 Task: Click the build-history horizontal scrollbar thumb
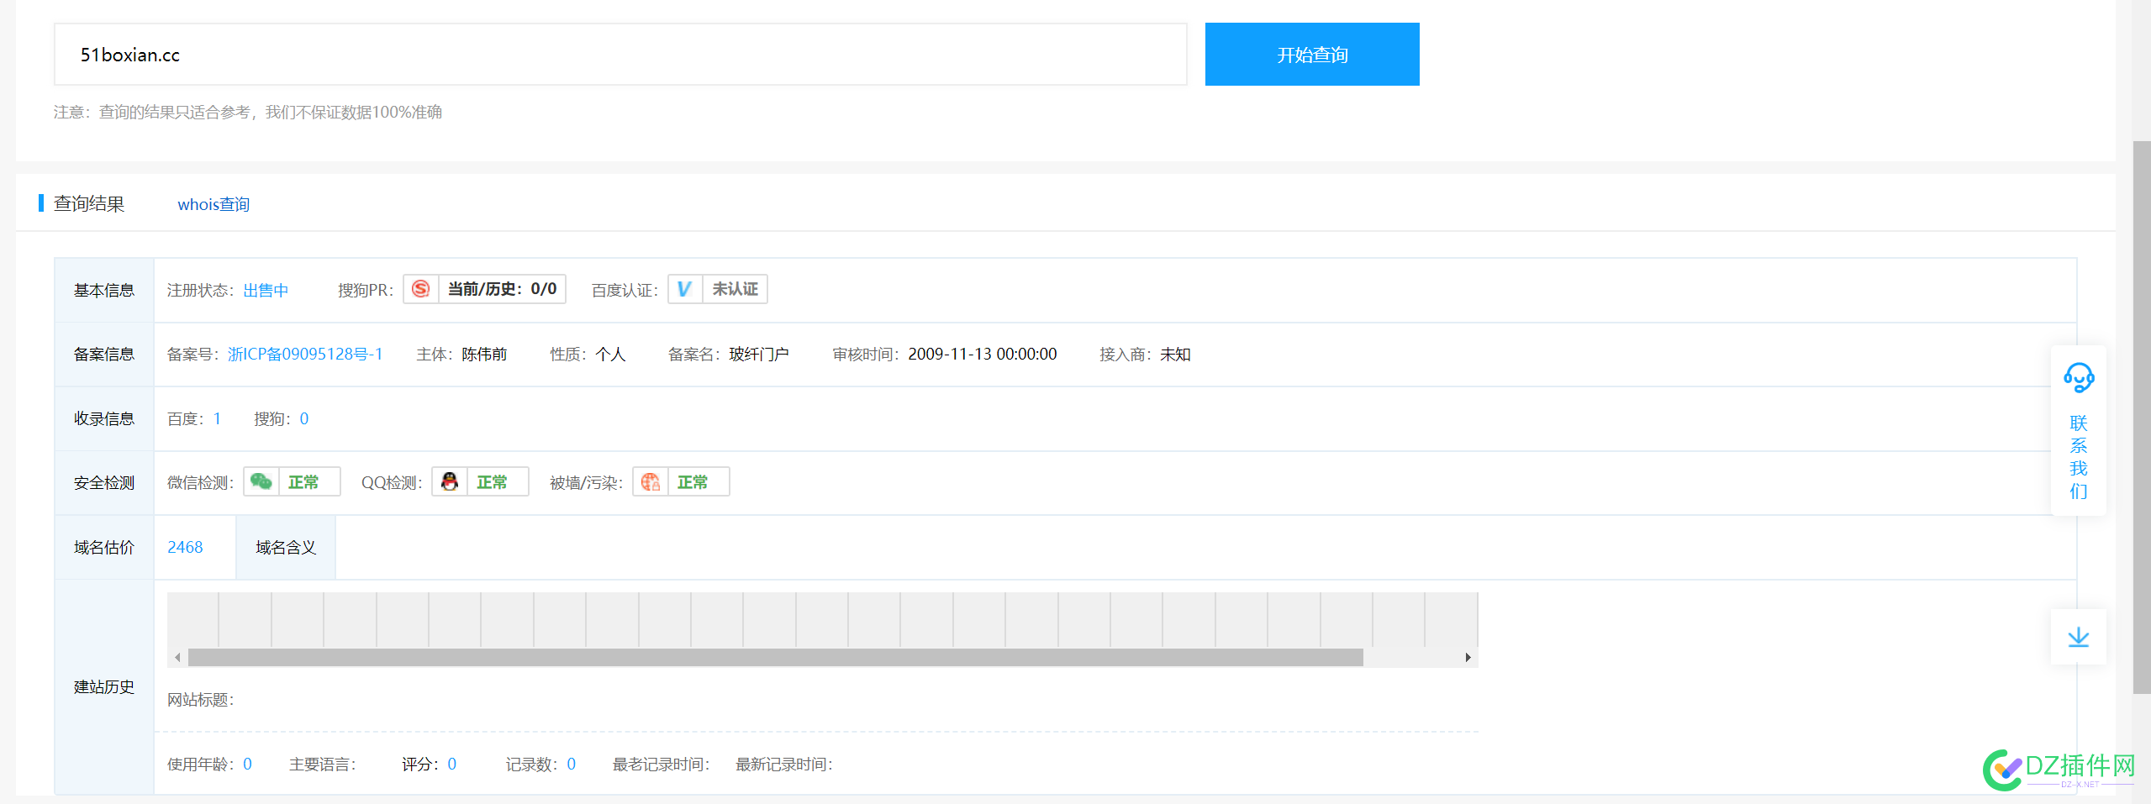[x=775, y=657]
